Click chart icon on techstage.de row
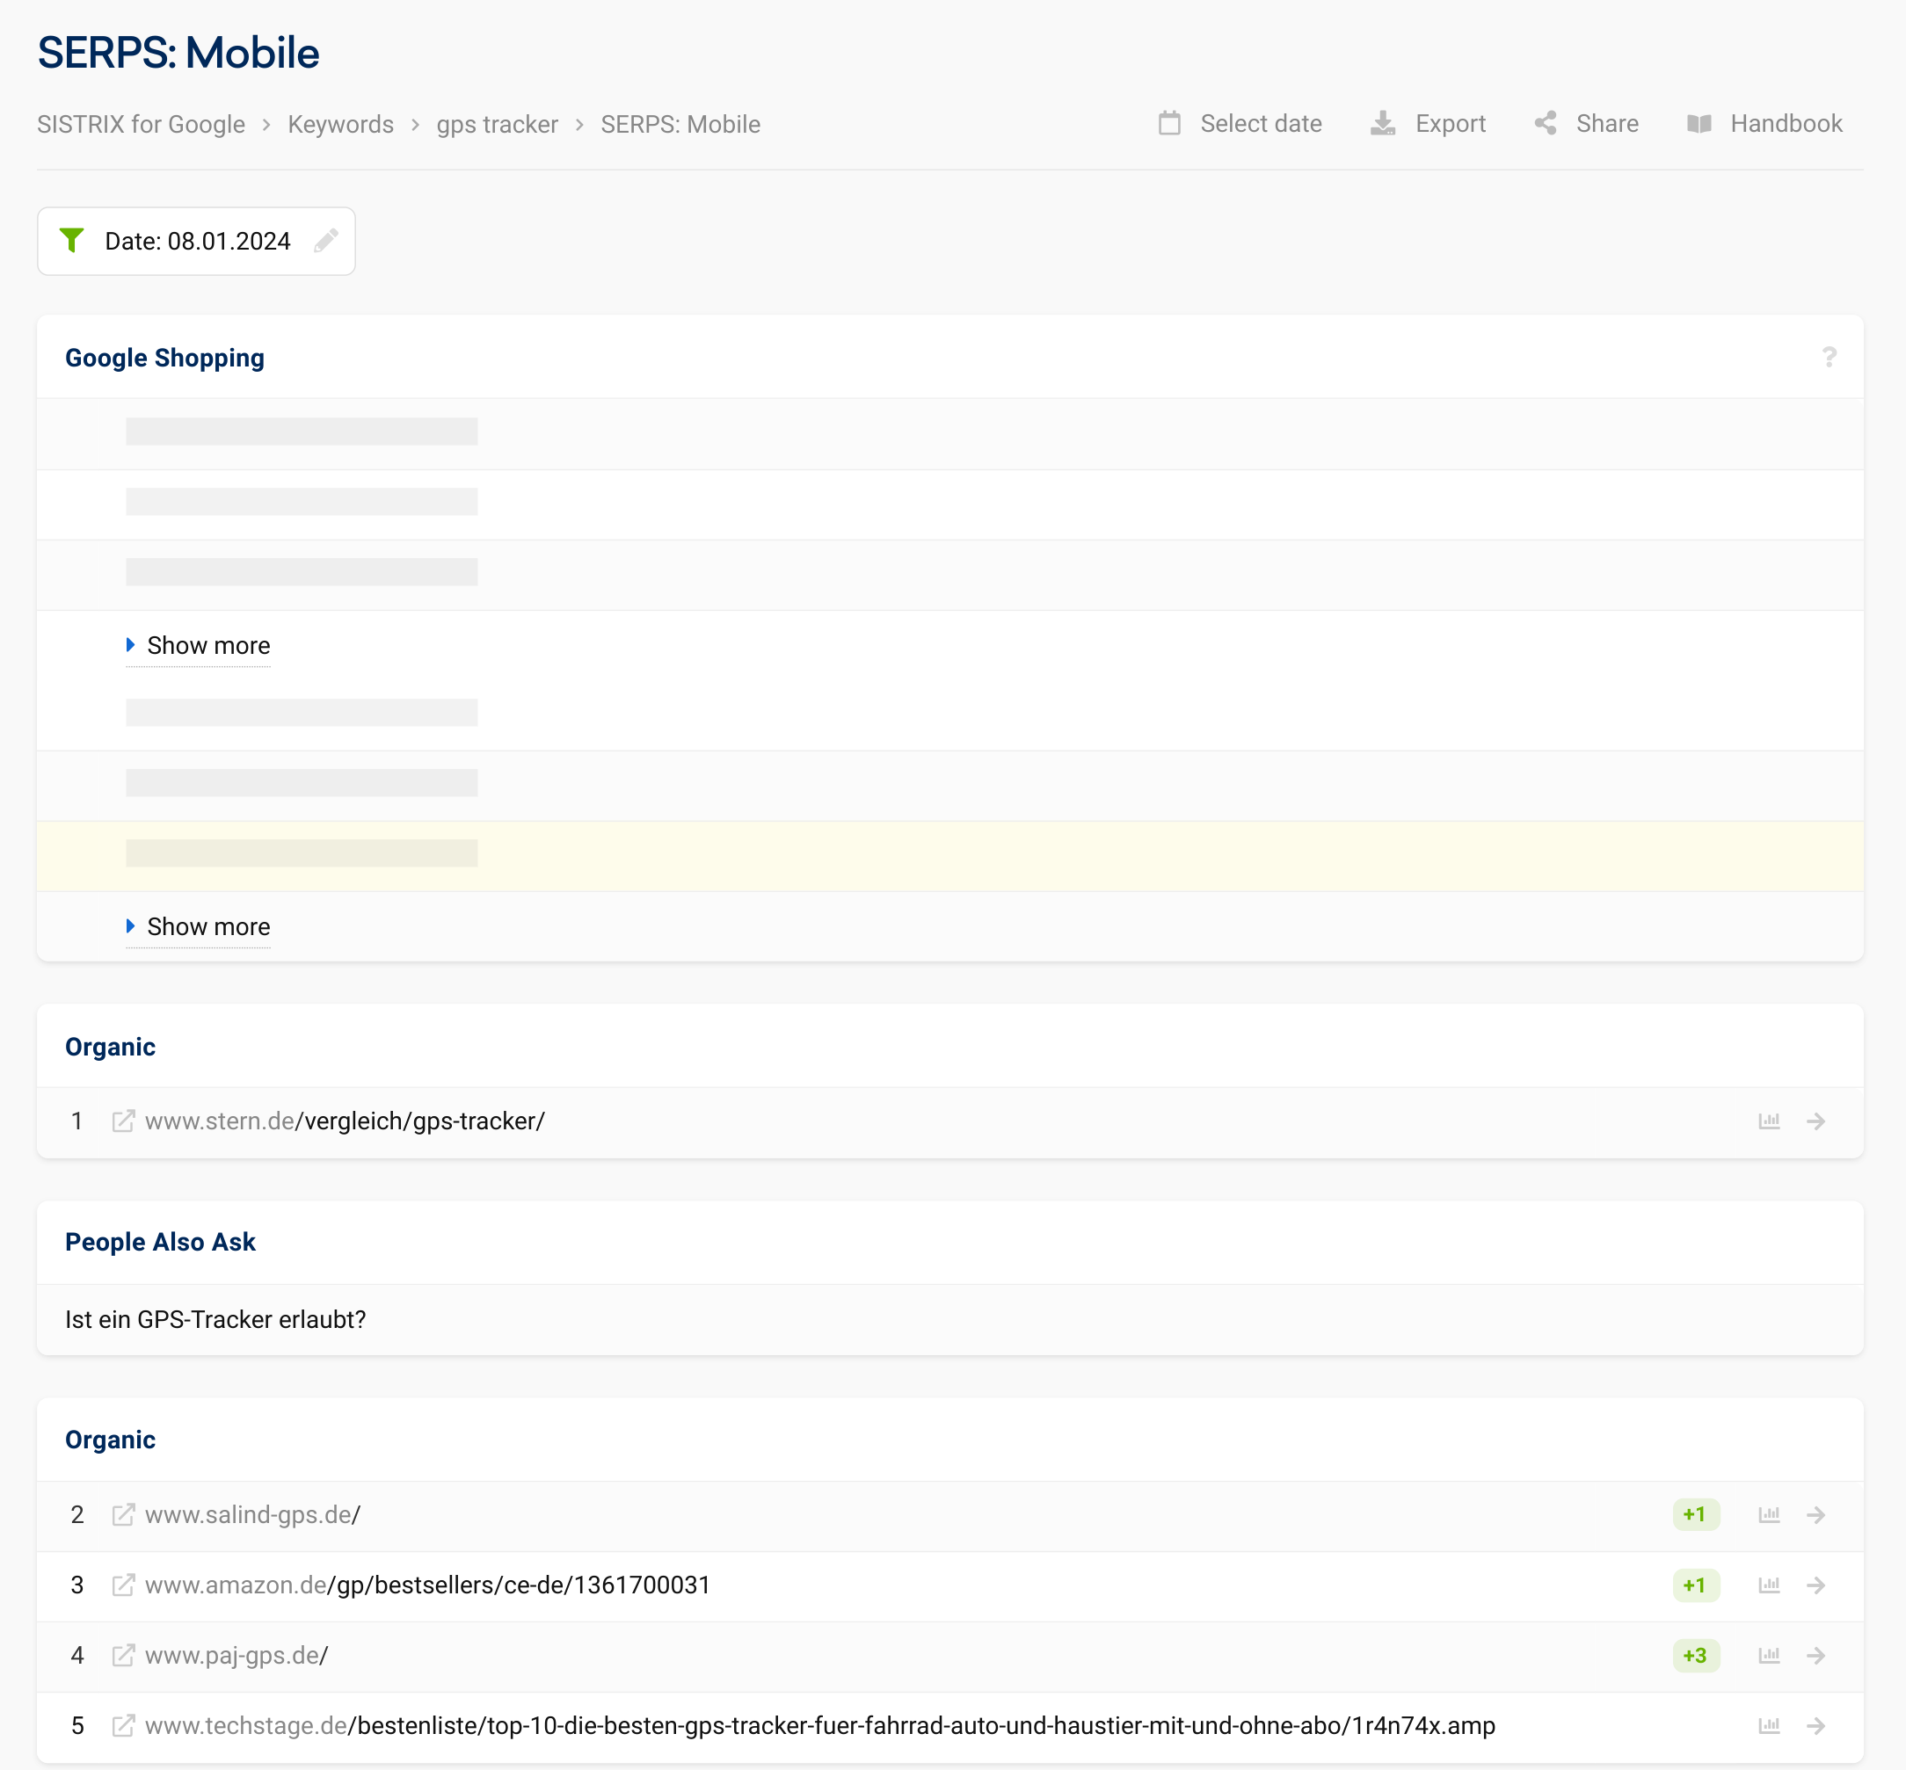Viewport: 1906px width, 1770px height. [x=1768, y=1726]
